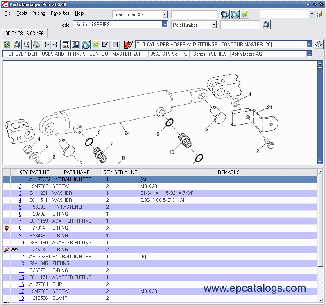Click the parts list scrollbar up arrow

click(x=320, y=171)
